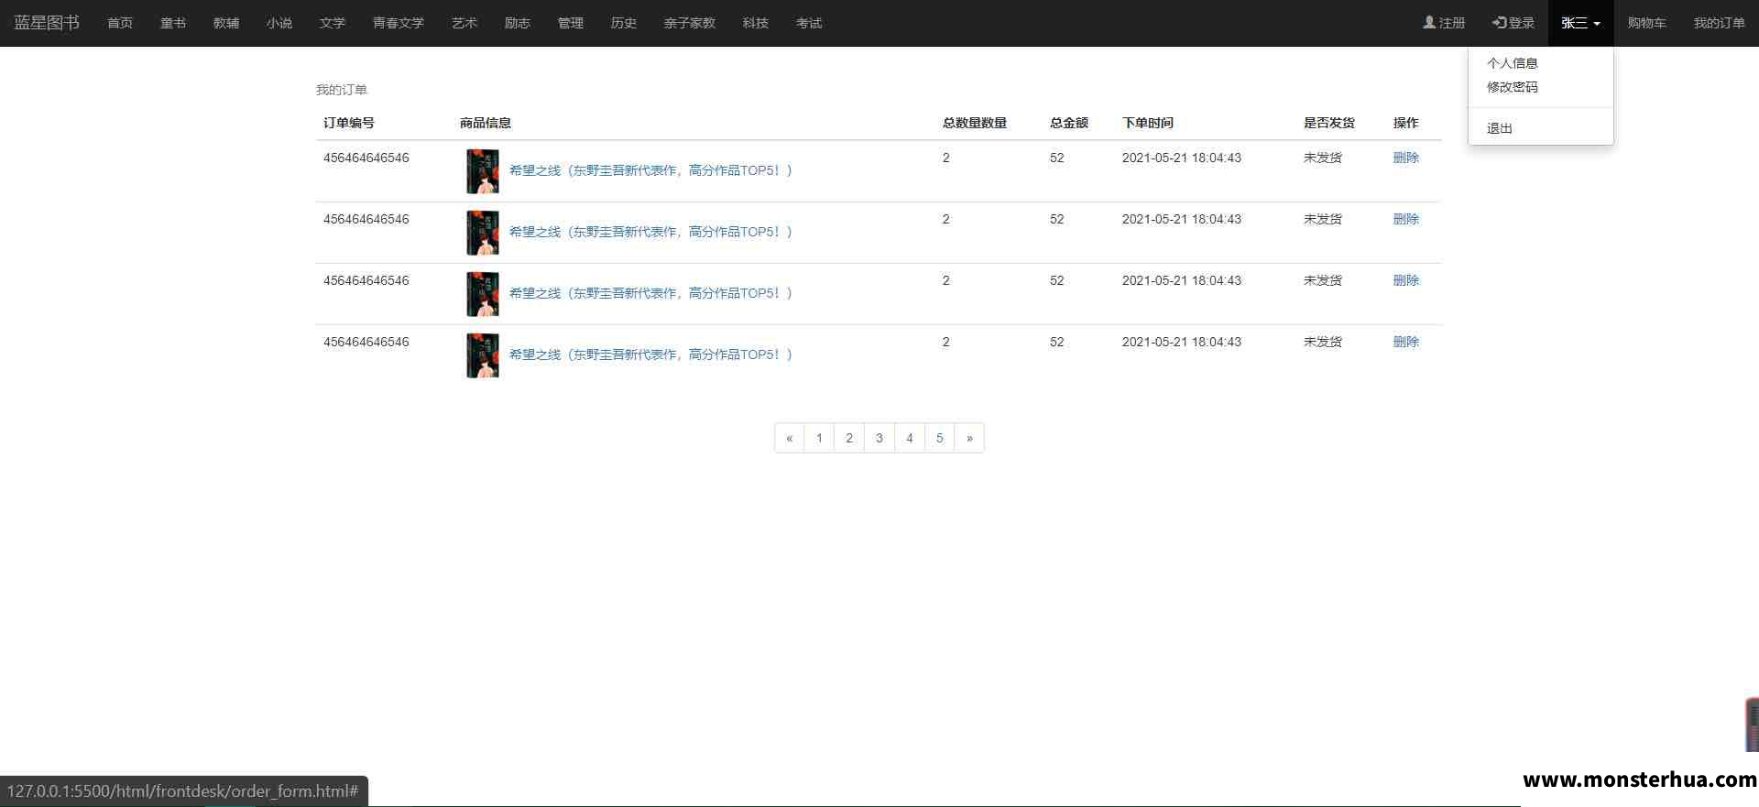Click the first order's book cover thumbnail

pos(483,171)
